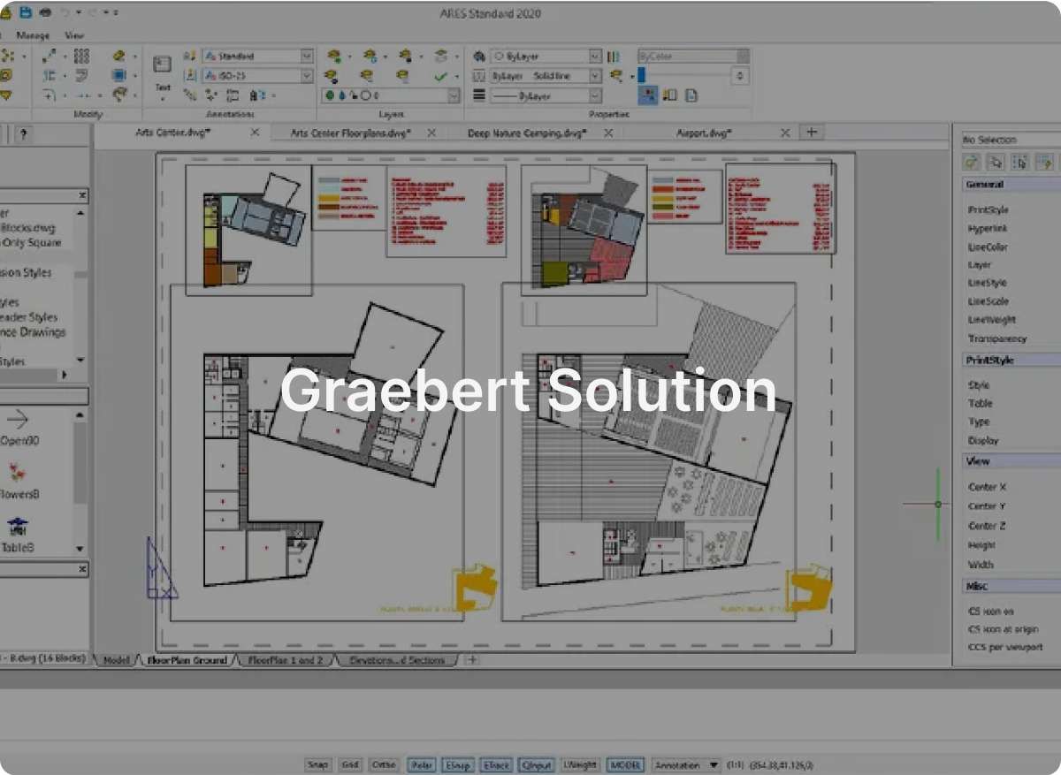Click the third icon in the Properties palette toolbar

pyautogui.click(x=1019, y=162)
